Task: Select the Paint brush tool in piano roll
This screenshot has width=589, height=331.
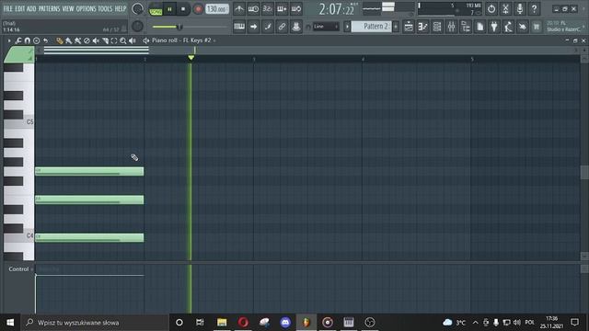Action: pos(68,40)
